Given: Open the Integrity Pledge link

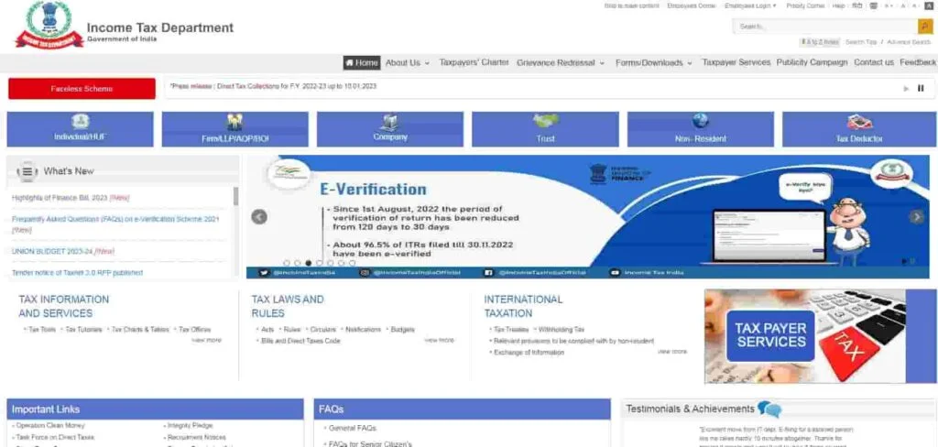Looking at the screenshot, I should [190, 426].
